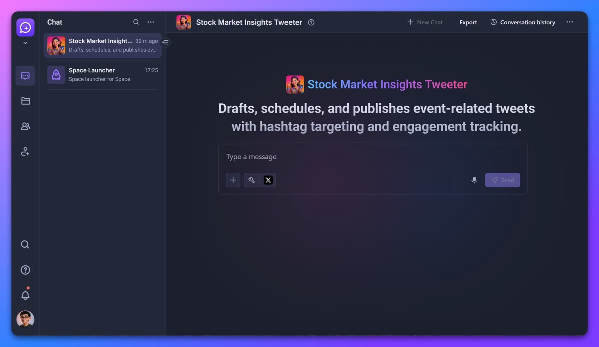Click the chat sidebar icon

click(x=25, y=76)
